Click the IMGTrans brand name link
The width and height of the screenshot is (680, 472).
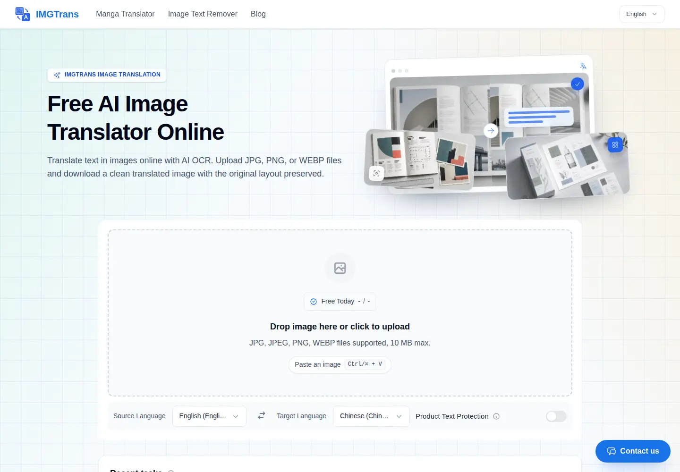tap(57, 14)
